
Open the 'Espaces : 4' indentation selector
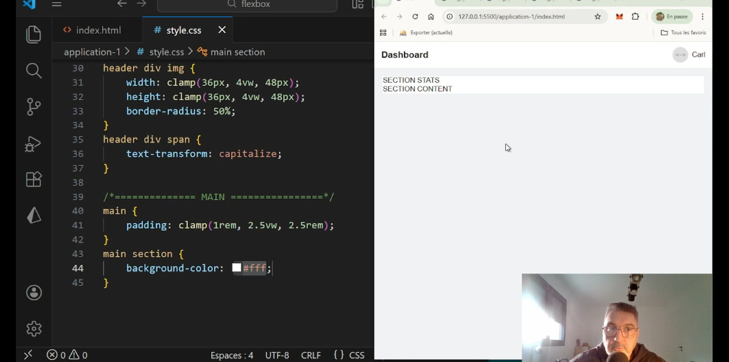click(231, 355)
